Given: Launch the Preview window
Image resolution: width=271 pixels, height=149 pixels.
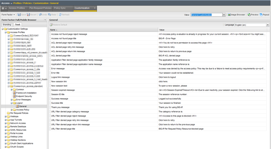Looking at the screenshot, I should pyautogui.click(x=253, y=15).
